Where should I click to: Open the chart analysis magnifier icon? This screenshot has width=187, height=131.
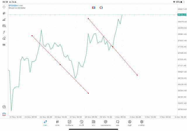pos(4,107)
